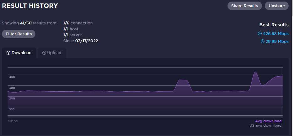Viewport: 293px width, 136px height.
Task: Toggle the Avg download legend entry
Action: 268,121
